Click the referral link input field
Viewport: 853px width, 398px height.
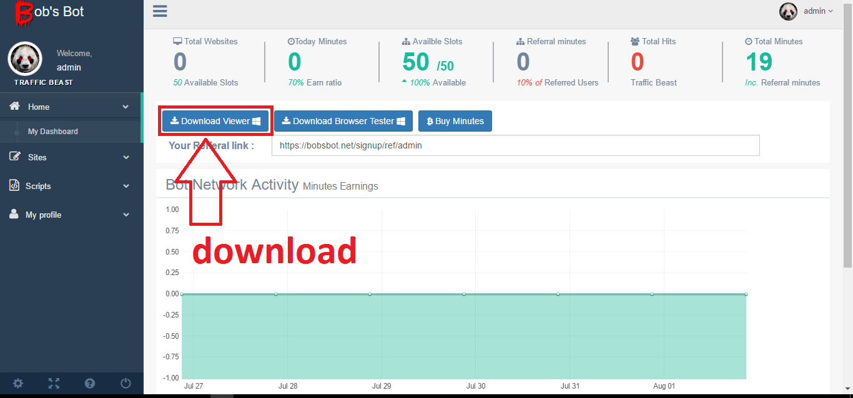pos(515,145)
